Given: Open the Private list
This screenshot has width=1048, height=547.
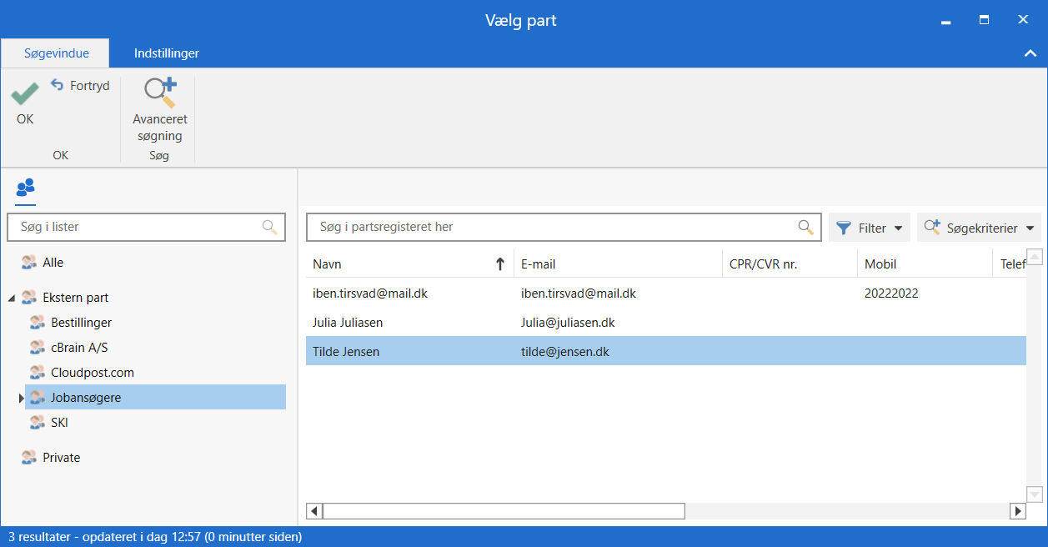Looking at the screenshot, I should [x=61, y=458].
